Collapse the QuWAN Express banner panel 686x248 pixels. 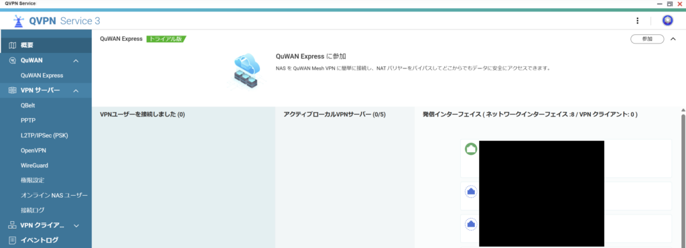click(x=673, y=39)
